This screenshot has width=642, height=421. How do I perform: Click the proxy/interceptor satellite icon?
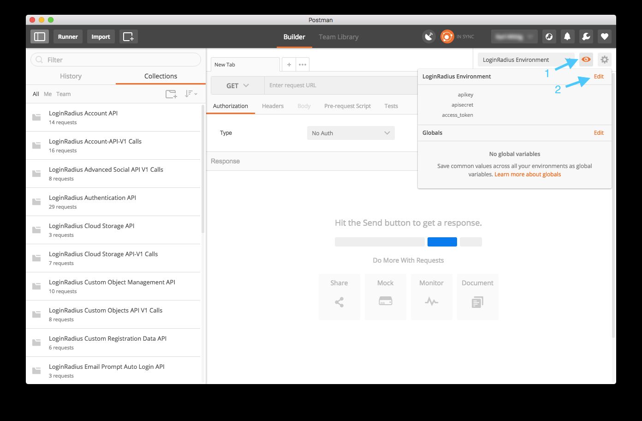(x=429, y=36)
